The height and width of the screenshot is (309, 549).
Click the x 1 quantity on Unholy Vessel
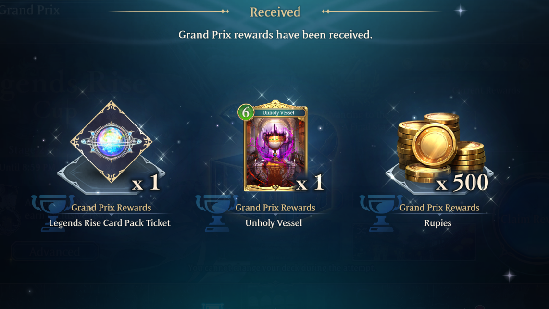click(310, 183)
